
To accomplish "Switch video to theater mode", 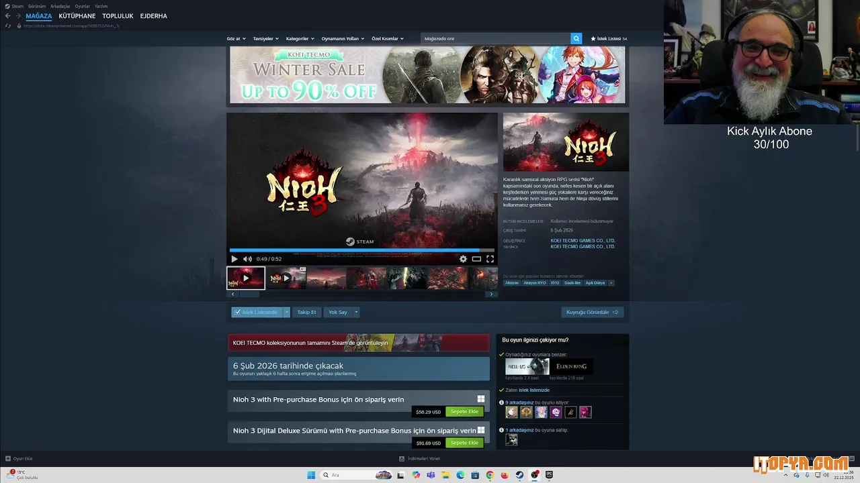I will pyautogui.click(x=476, y=259).
